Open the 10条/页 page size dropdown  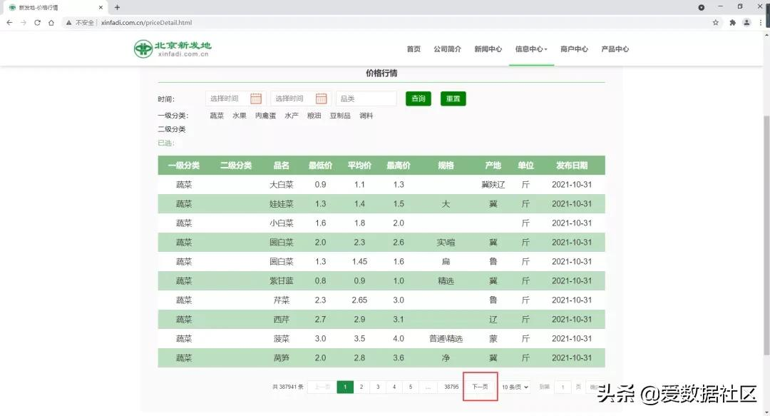[x=515, y=387]
